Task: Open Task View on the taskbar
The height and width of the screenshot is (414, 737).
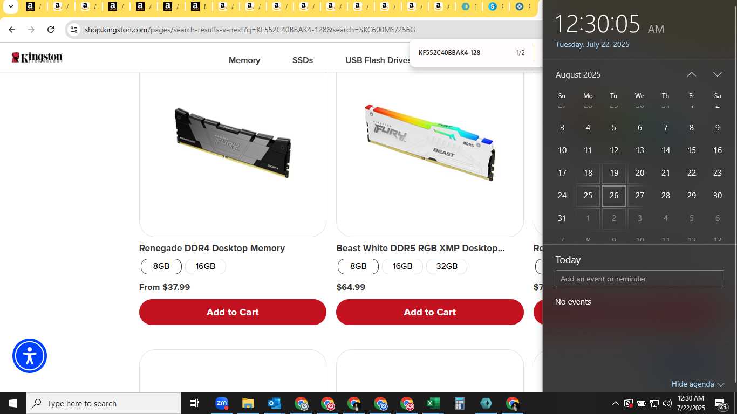Action: tap(194, 403)
